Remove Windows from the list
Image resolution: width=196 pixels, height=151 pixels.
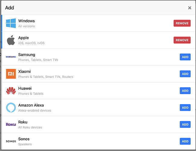tap(182, 23)
